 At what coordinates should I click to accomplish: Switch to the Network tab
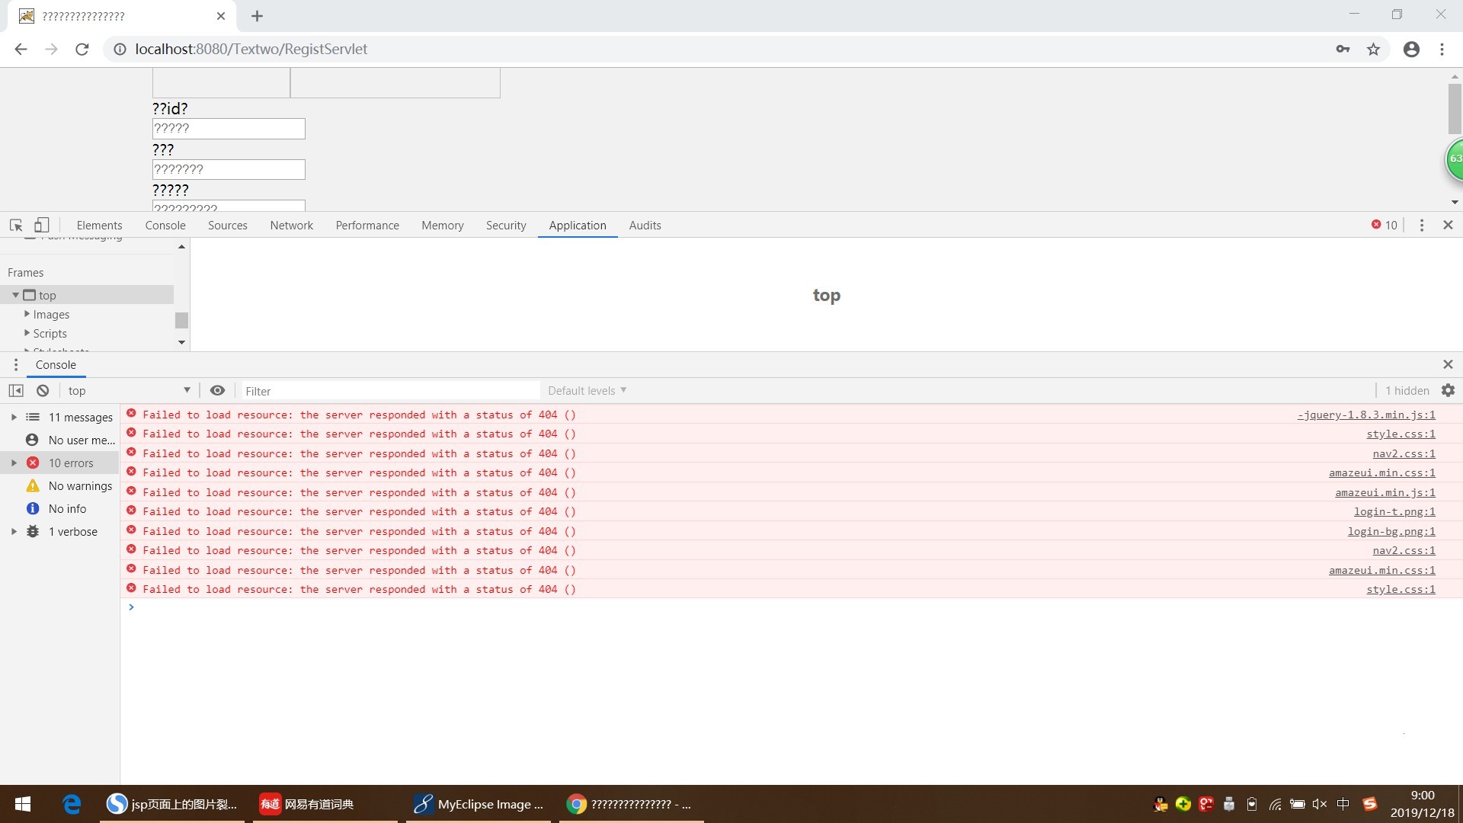[291, 226]
